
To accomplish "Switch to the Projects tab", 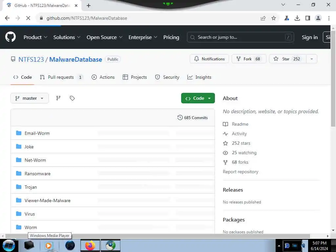I will pos(135,77).
